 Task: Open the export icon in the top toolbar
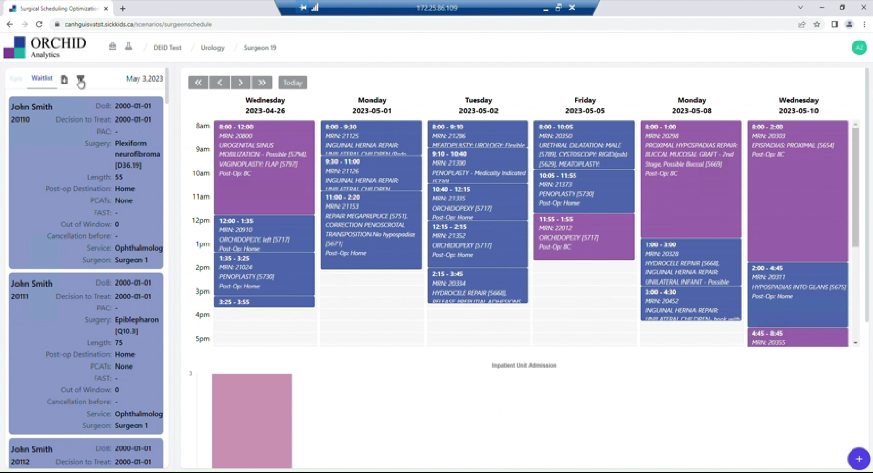113,46
